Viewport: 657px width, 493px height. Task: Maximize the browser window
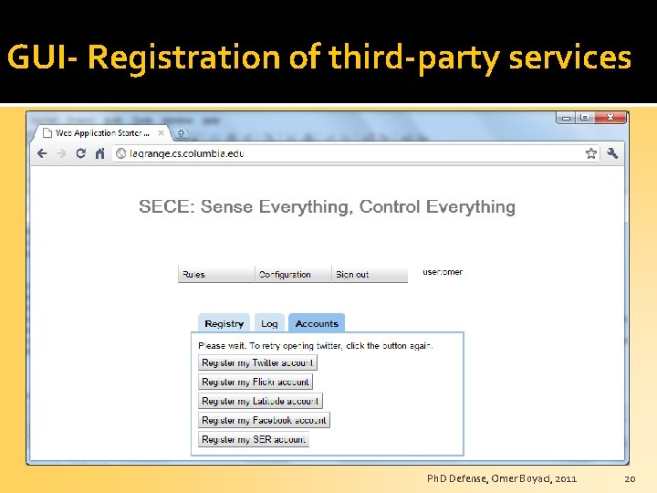coord(585,118)
